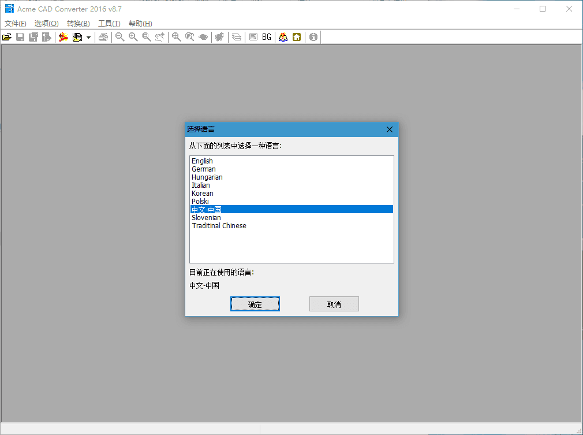The height and width of the screenshot is (435, 583).
Task: Select Italian in the language list
Action: pos(291,185)
